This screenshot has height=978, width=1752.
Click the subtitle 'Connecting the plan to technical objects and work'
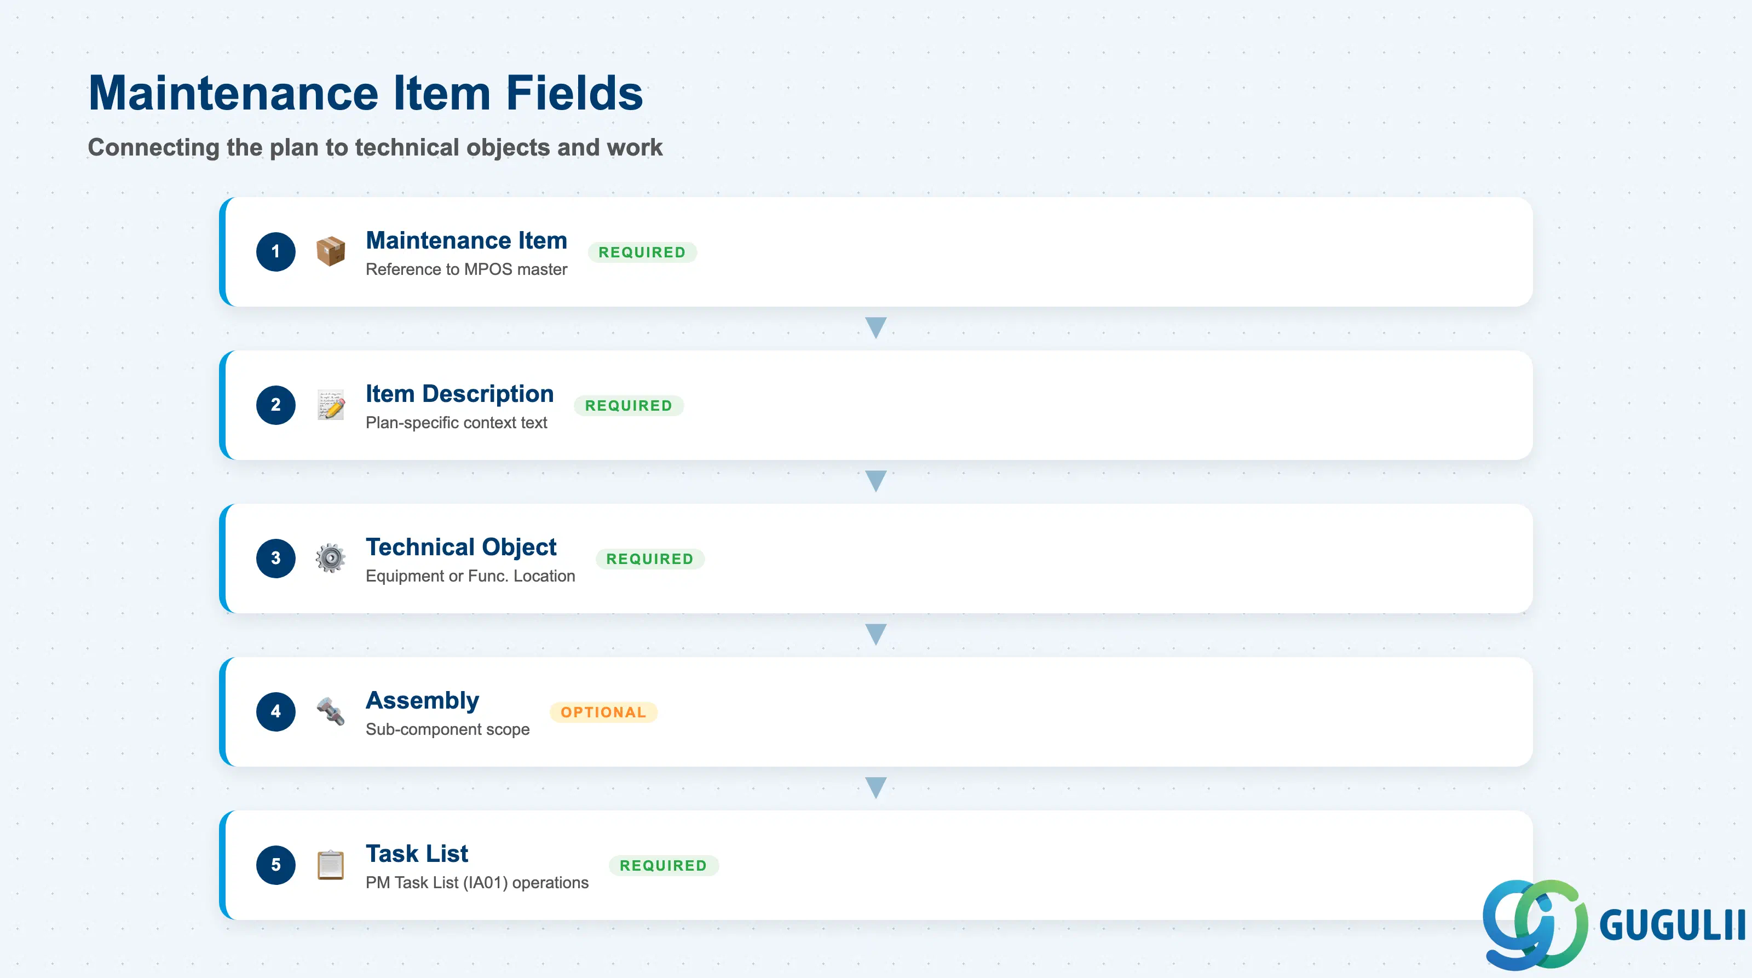tap(376, 147)
